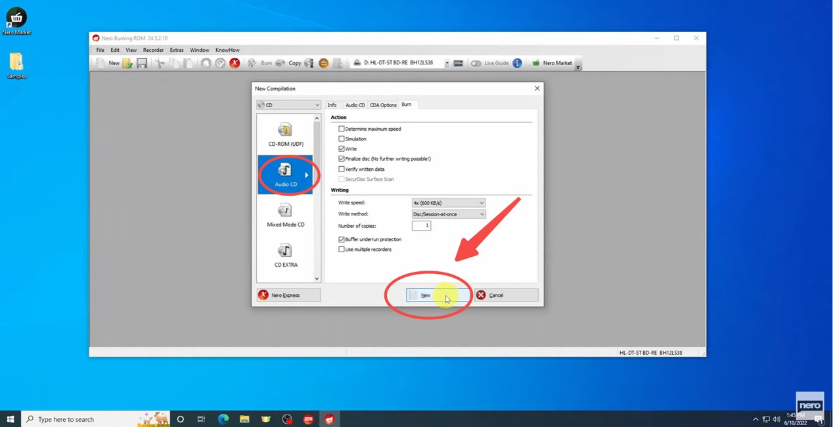Click the blue info icon in toolbar
The height and width of the screenshot is (427, 833).
[517, 63]
